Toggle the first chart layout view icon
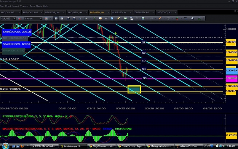238x149 pixels. 56,19
